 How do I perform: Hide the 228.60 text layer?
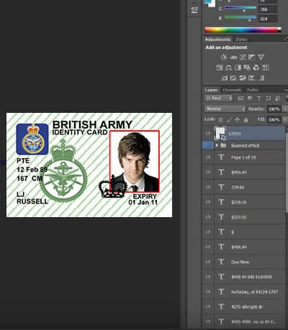(208, 187)
